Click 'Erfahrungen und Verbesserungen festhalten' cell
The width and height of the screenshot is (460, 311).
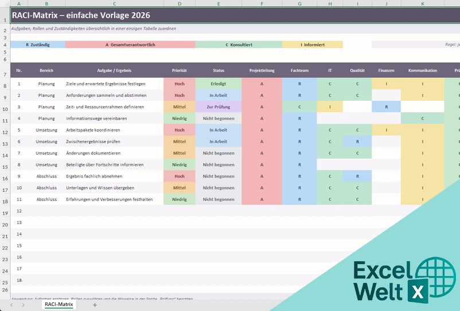(114, 199)
